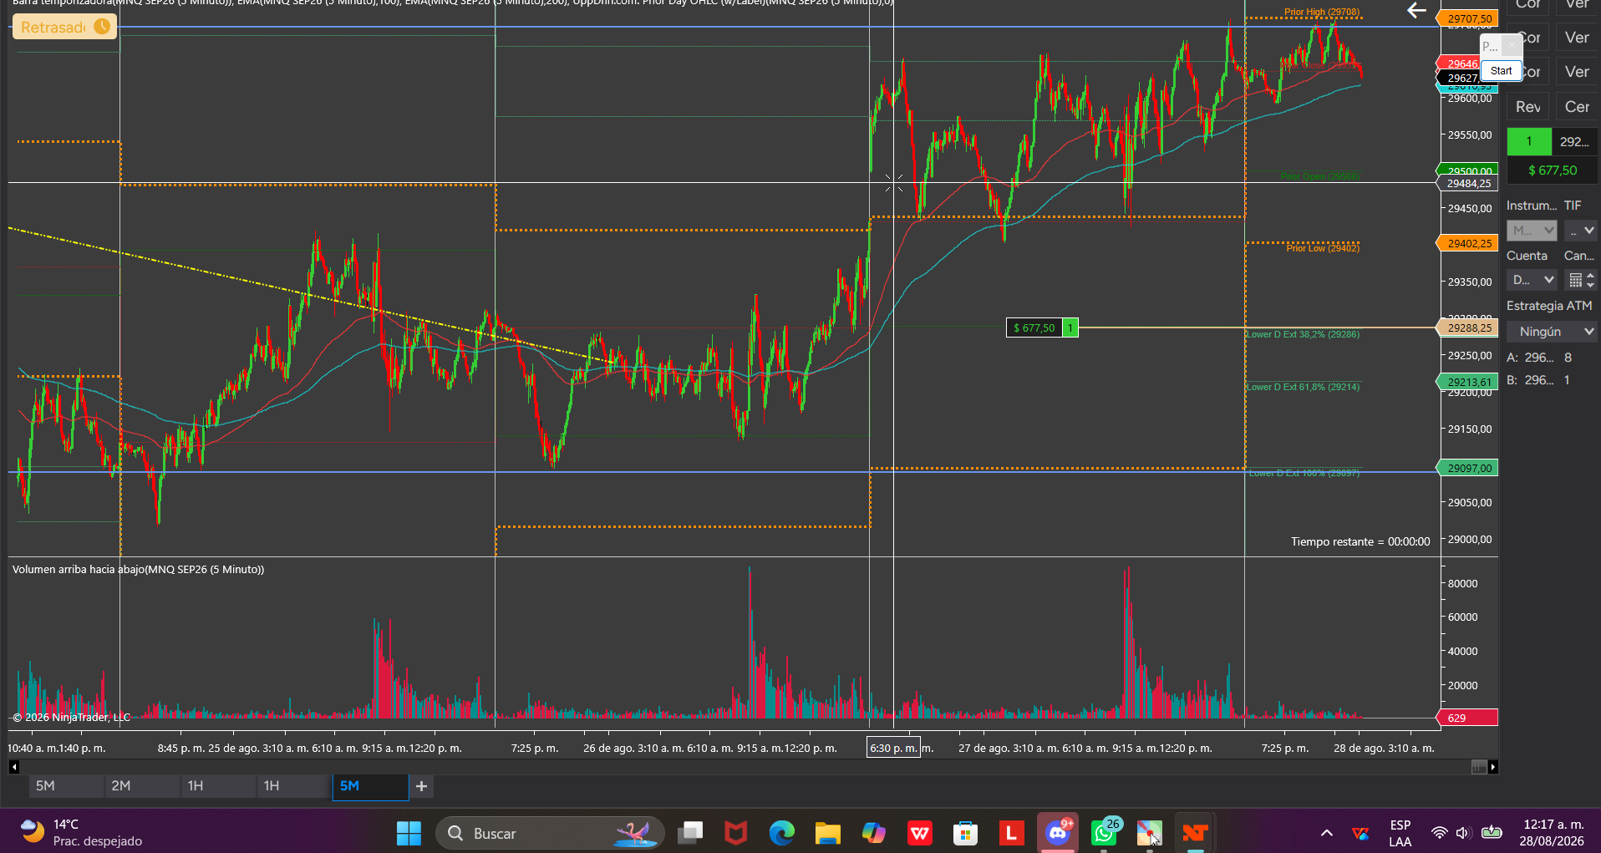Open the volume control in system tray
This screenshot has width=1601, height=853.
tap(1463, 833)
